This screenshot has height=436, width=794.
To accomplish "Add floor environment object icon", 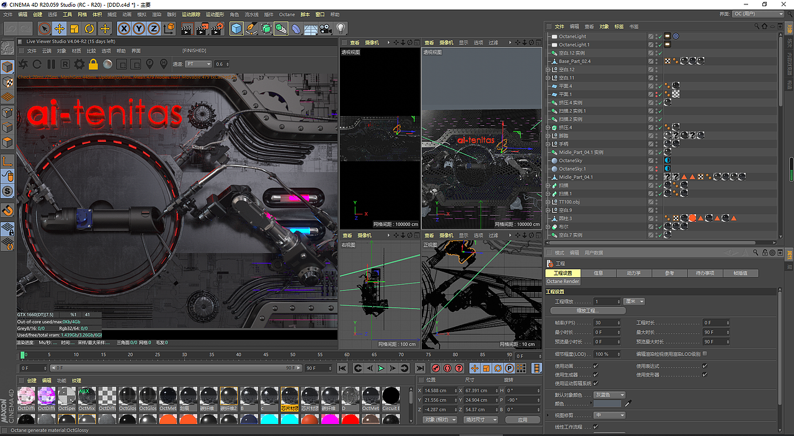I will (x=311, y=29).
